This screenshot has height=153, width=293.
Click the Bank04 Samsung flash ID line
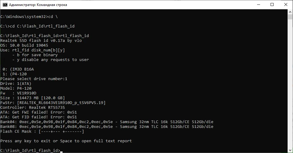pos(107,122)
